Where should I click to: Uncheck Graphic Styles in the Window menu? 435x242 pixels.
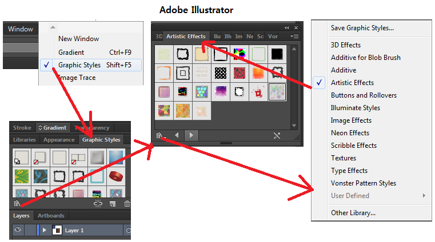coord(91,65)
